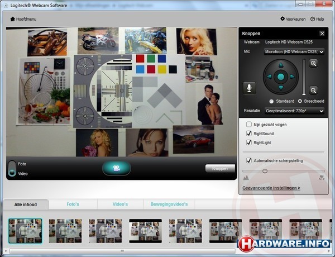Viewport: 335px width, 257px height.
Task: Pan camera right with arrow
Action: 292,77
